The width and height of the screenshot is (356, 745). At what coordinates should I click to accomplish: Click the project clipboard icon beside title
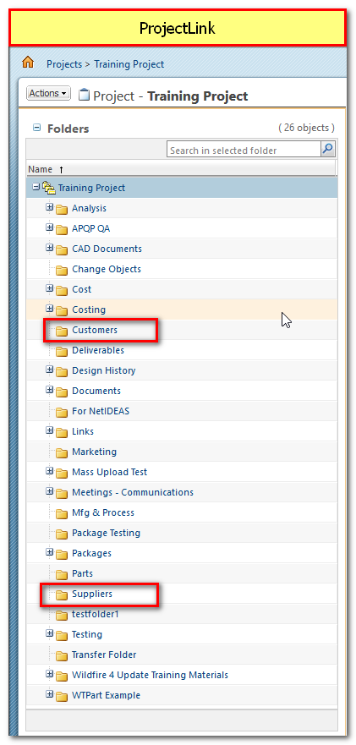(x=84, y=95)
